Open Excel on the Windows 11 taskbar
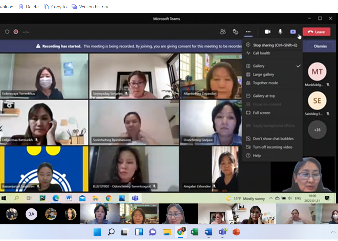338x241 pixels. [194, 232]
